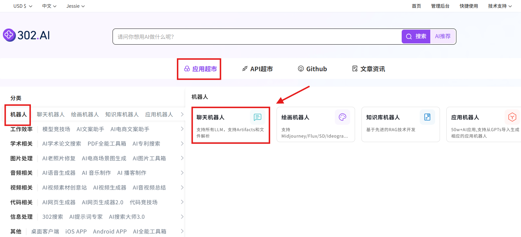The height and width of the screenshot is (237, 521).
Task: Expand the 信息处理 row chevron
Action: (x=182, y=217)
